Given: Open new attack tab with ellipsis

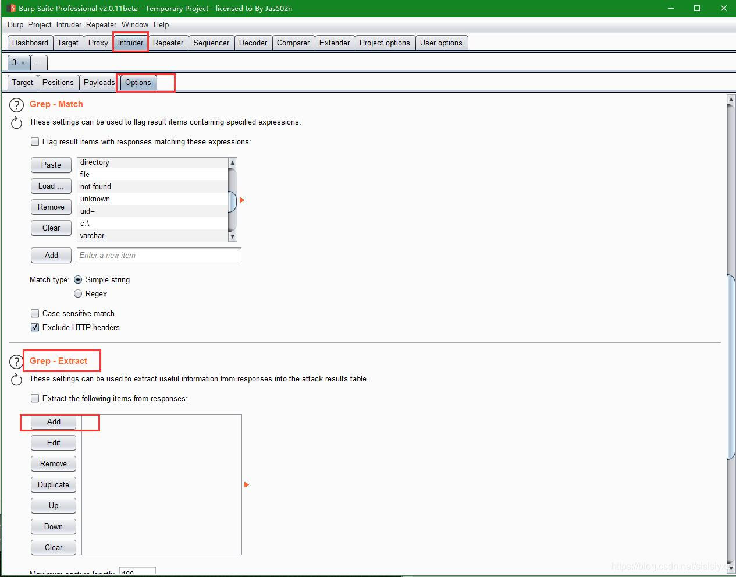Looking at the screenshot, I should pos(38,62).
